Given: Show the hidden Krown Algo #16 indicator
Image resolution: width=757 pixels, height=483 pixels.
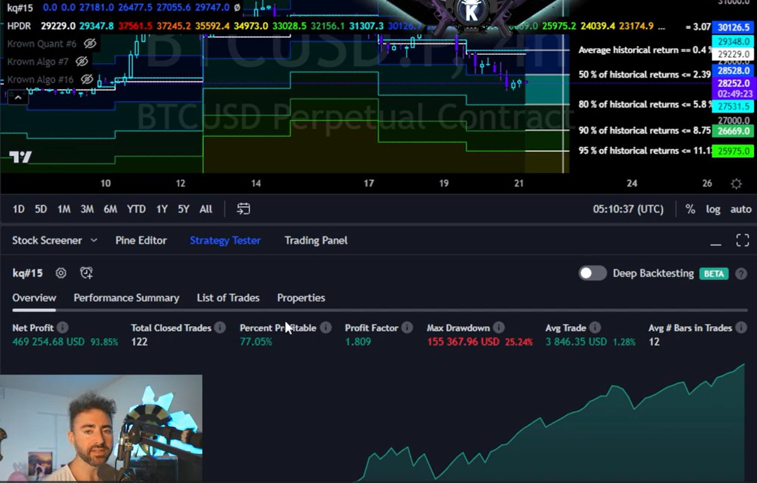Looking at the screenshot, I should 87,79.
